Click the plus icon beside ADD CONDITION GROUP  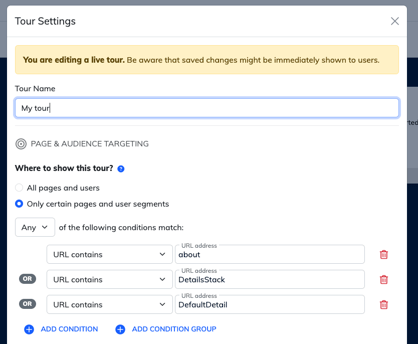pos(120,329)
